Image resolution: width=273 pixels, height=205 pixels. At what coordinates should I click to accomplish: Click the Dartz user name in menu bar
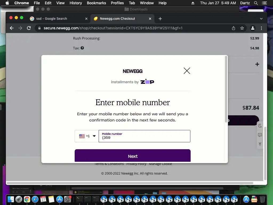pos(245,3)
